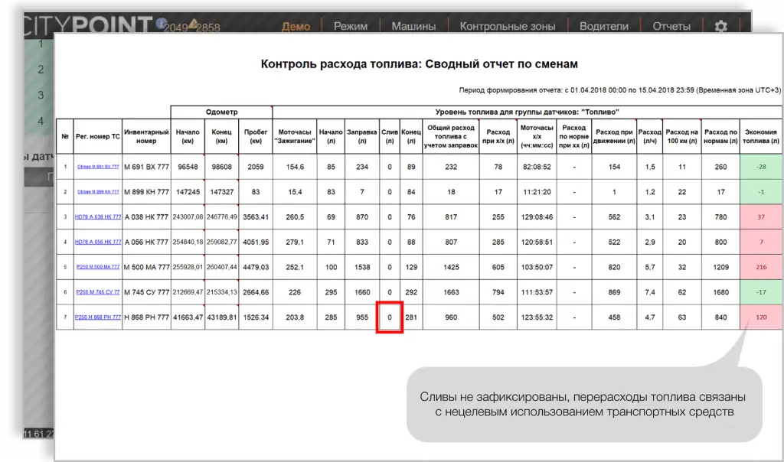The image size is (784, 462).
Task: Switch to the Демо menu item
Action: coord(296,26)
